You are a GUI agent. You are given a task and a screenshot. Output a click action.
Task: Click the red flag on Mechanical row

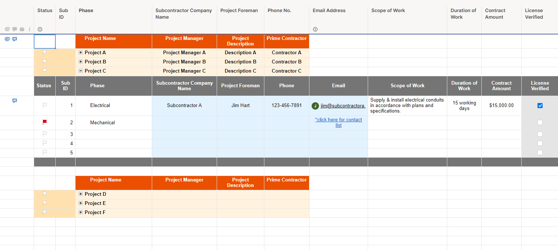45,122
